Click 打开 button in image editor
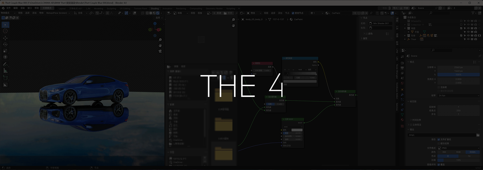The height and width of the screenshot is (170, 483). (x=228, y=13)
